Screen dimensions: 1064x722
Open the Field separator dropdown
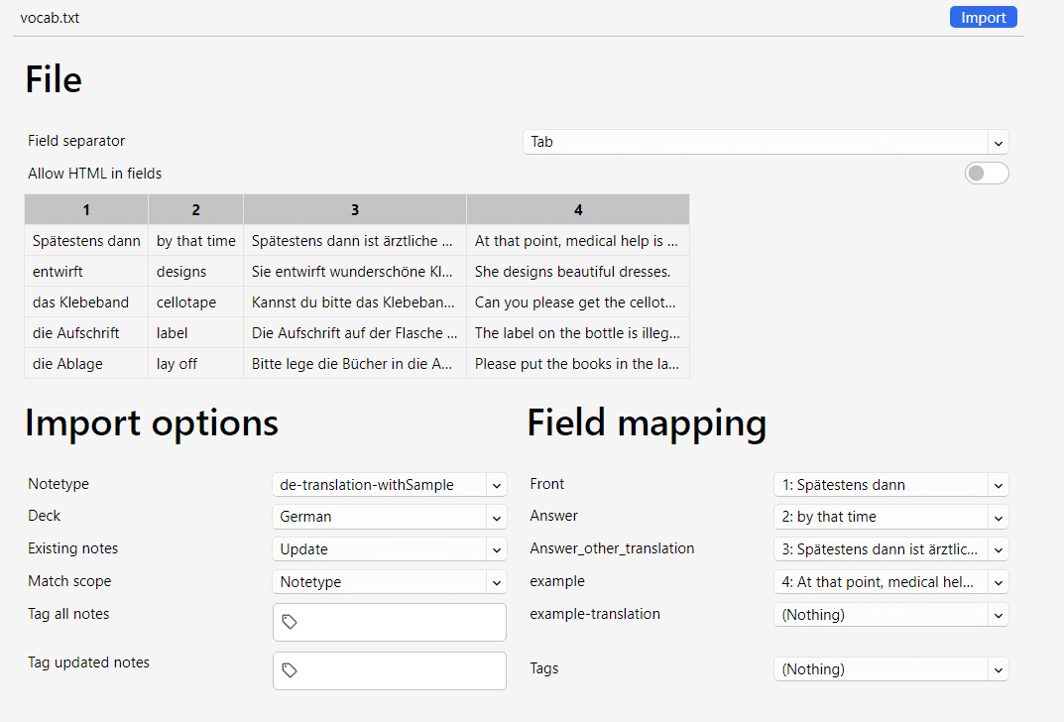pos(766,142)
